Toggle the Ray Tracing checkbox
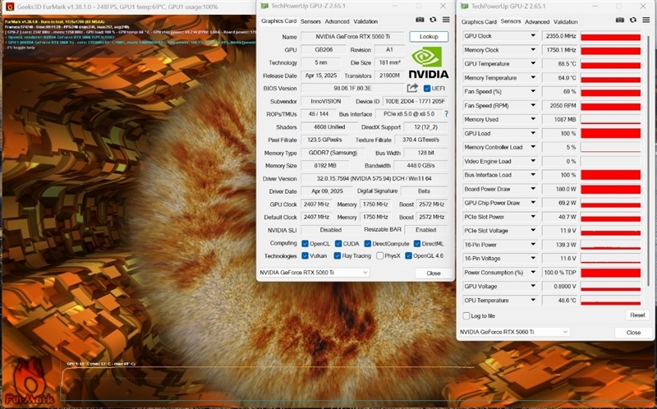Viewport: 657px width, 409px height. (x=338, y=255)
